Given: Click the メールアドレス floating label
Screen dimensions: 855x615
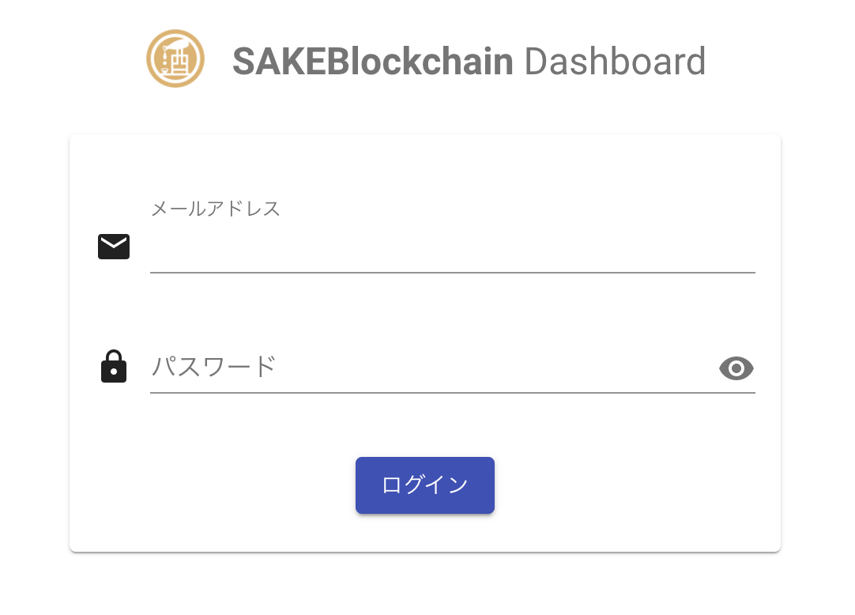Looking at the screenshot, I should pyautogui.click(x=216, y=209).
